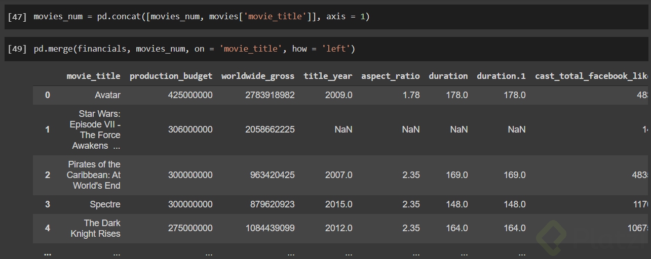Image resolution: width=651 pixels, height=259 pixels.
Task: Click Pirates of the Caribbean title cell
Action: 94,175
